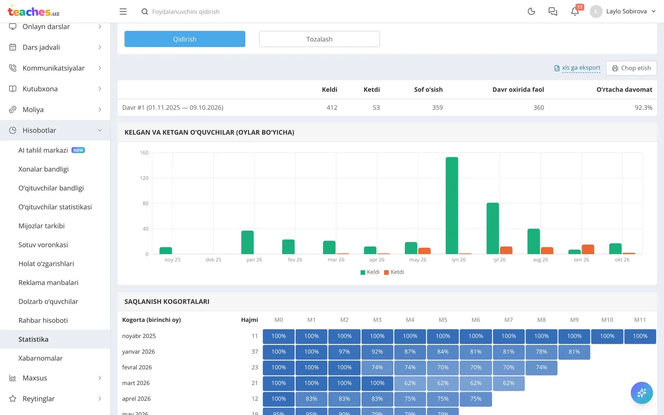Open notifications bell with 17 badge
Image resolution: width=664 pixels, height=415 pixels.
point(575,11)
